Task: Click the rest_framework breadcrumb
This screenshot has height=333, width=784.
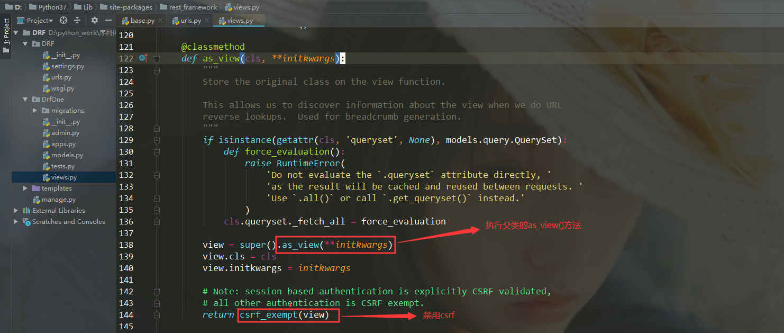Action: 188,7
